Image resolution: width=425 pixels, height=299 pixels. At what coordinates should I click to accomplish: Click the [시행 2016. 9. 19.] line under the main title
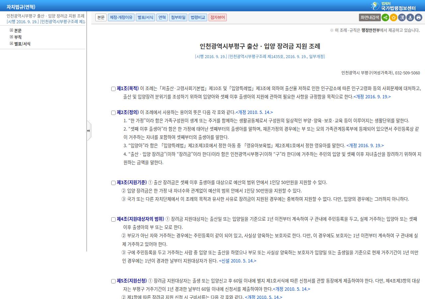coord(260,56)
